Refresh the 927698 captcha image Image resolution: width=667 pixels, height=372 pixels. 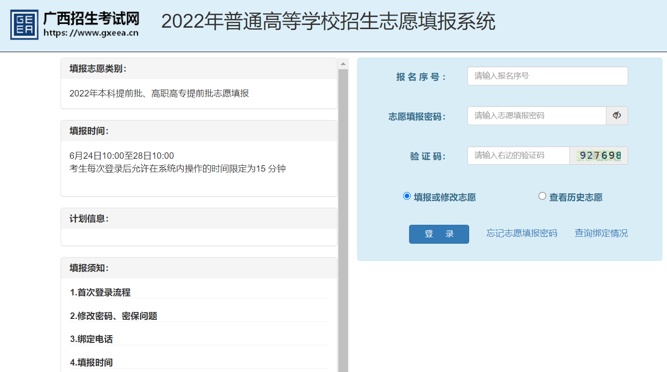pyautogui.click(x=599, y=156)
